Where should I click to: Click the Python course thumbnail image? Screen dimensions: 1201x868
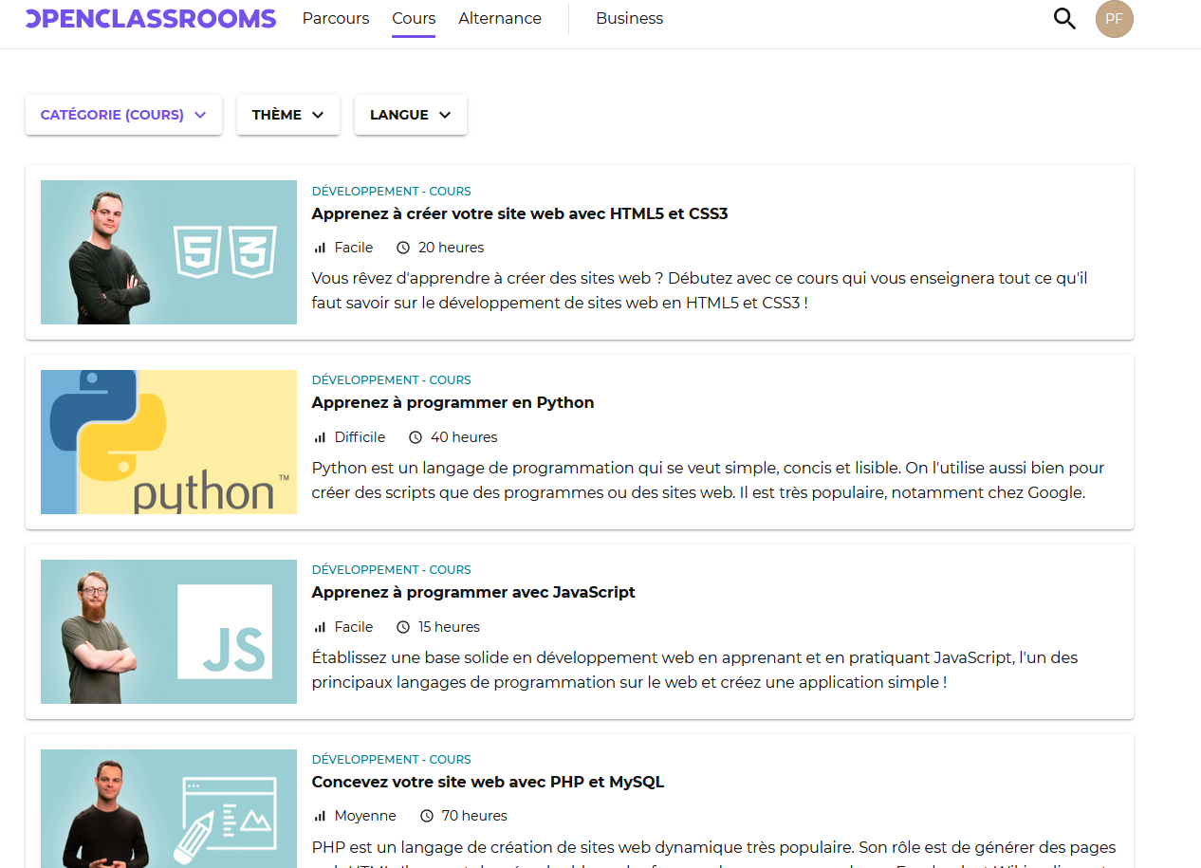168,441
